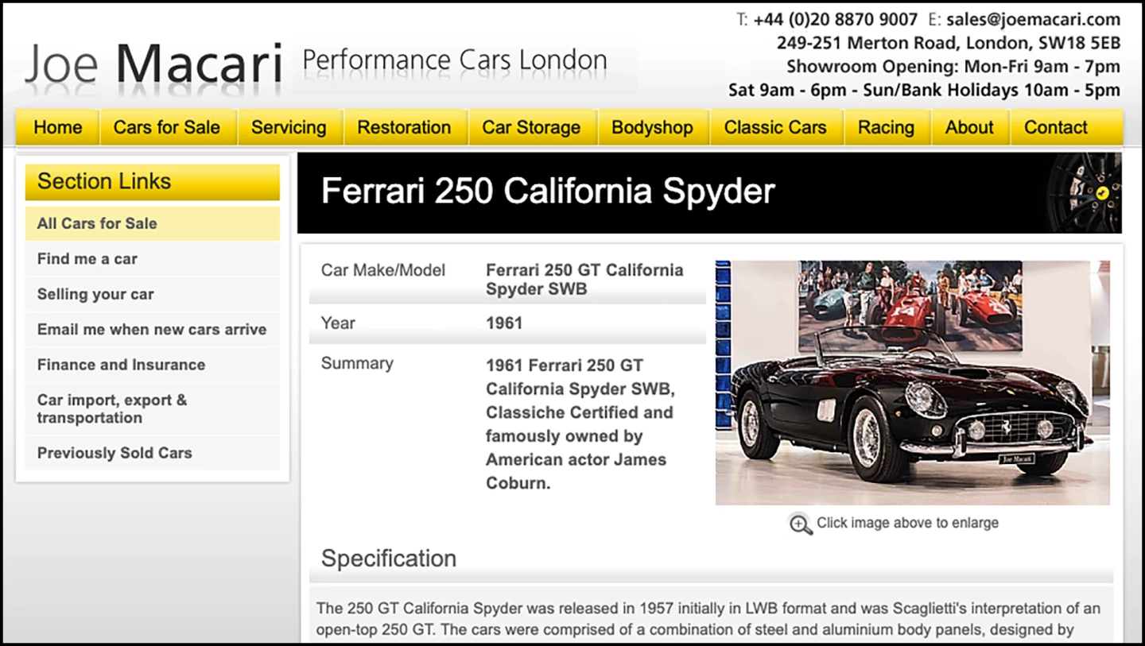The height and width of the screenshot is (646, 1145).
Task: Click the magnifying glass enlarge icon
Action: click(800, 524)
